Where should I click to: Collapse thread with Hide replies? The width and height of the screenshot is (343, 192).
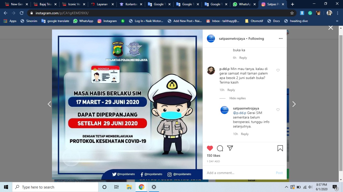point(237,98)
